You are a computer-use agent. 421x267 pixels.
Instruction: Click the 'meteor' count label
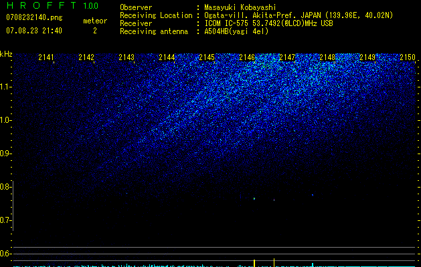pos(95,21)
